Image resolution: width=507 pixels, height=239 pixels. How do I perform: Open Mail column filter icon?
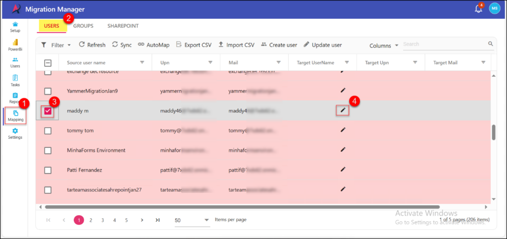pyautogui.click(x=278, y=62)
